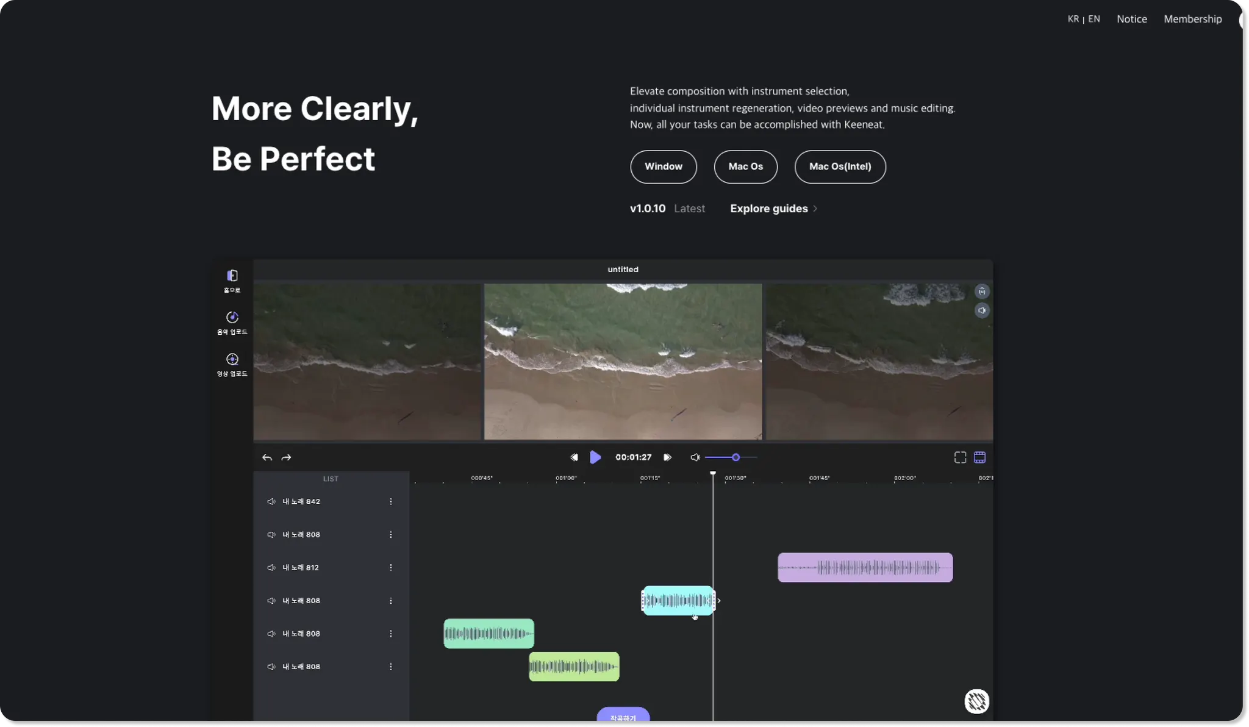Click the fullscreen preview icon
Viewport: 1249px width, 727px height.
pos(960,457)
